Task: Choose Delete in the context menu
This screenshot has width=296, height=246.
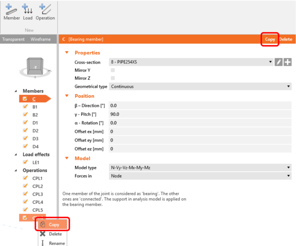Action: [53, 234]
